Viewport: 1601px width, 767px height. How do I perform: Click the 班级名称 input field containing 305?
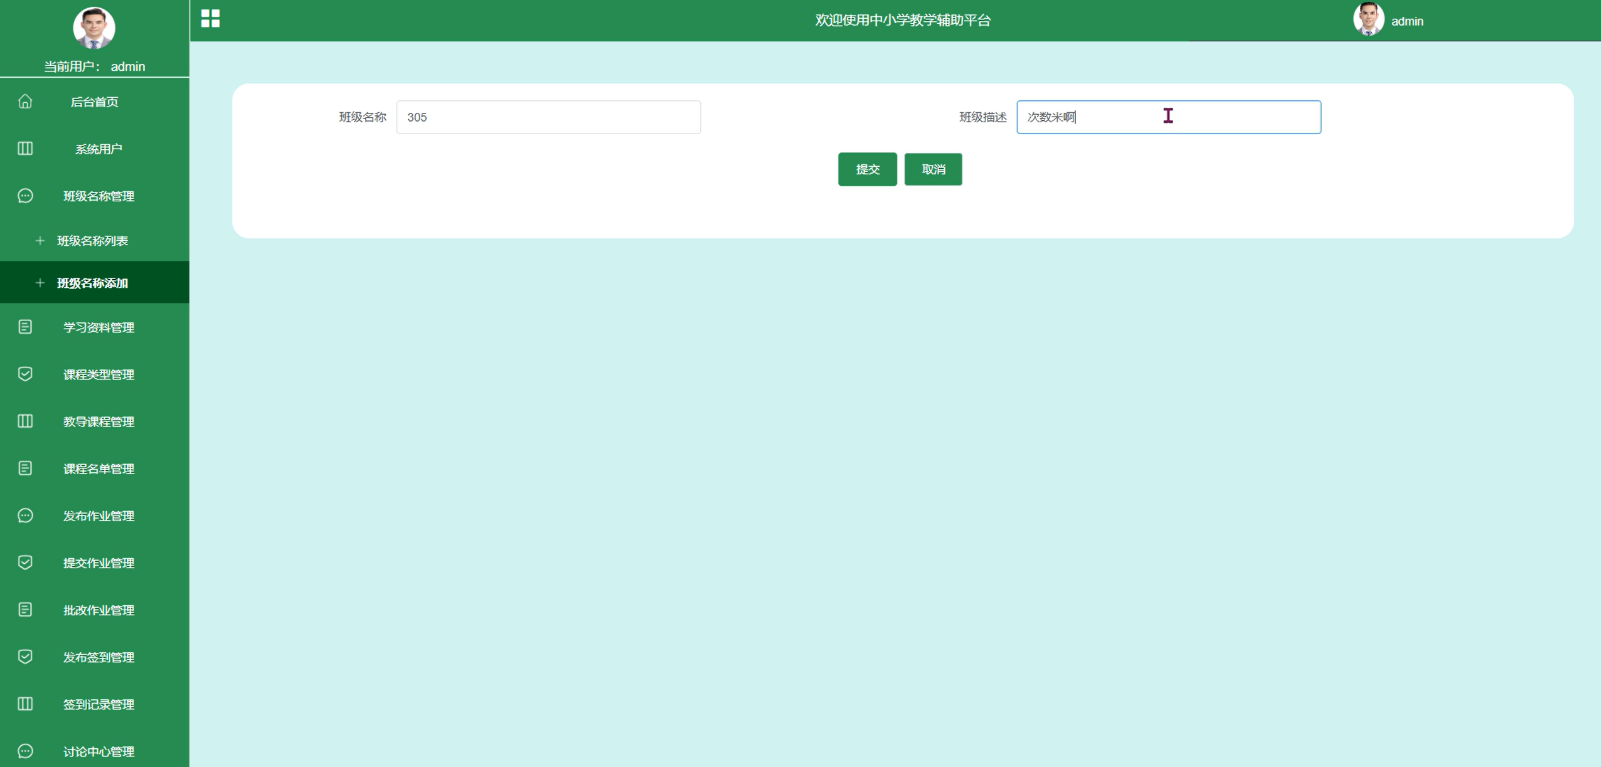548,117
